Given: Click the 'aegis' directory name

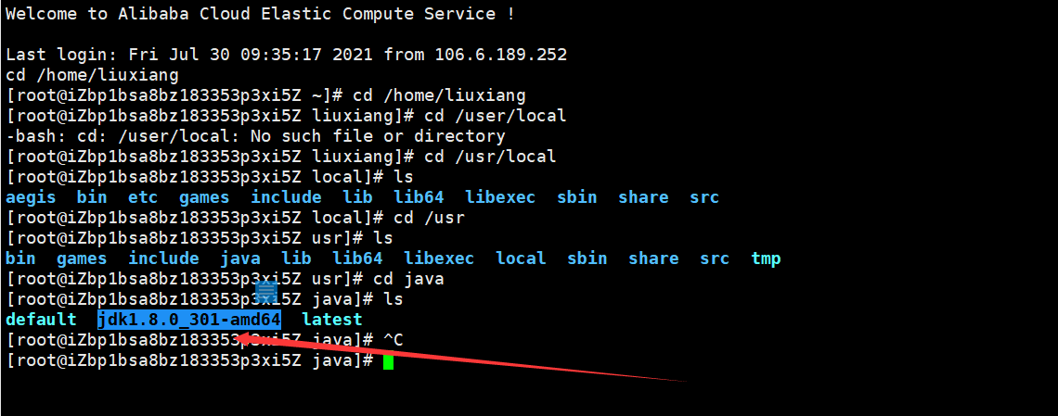Looking at the screenshot, I should 31,198.
